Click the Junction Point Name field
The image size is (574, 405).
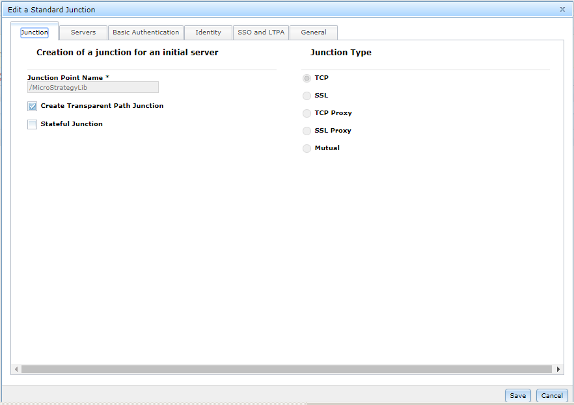click(x=93, y=87)
